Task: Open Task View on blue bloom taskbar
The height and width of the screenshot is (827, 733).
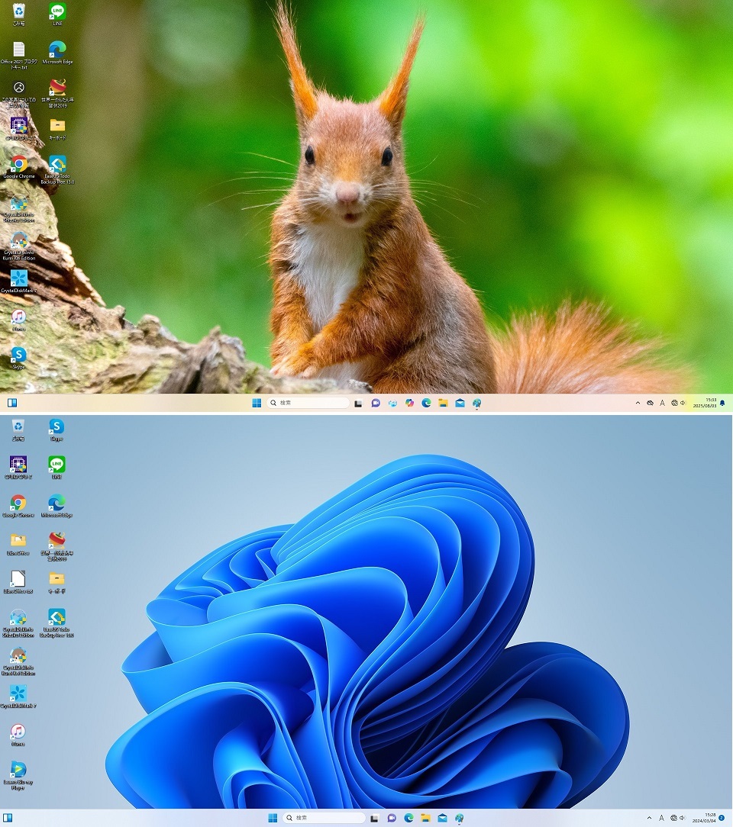Action: (374, 818)
